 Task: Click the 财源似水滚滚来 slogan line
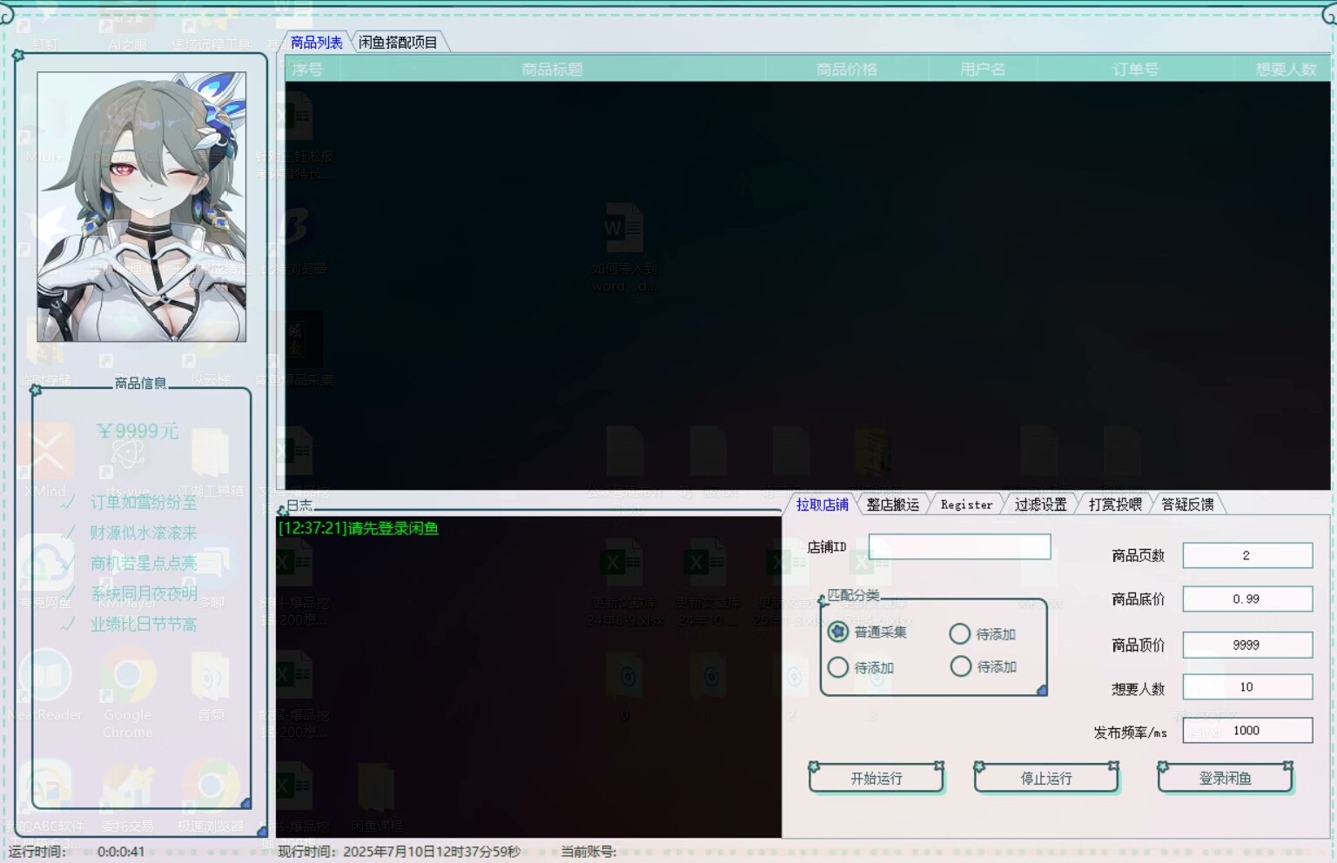coord(144,532)
